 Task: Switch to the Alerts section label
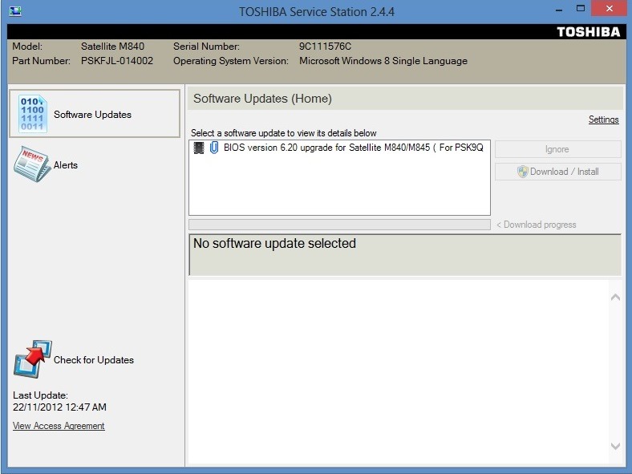tap(66, 165)
